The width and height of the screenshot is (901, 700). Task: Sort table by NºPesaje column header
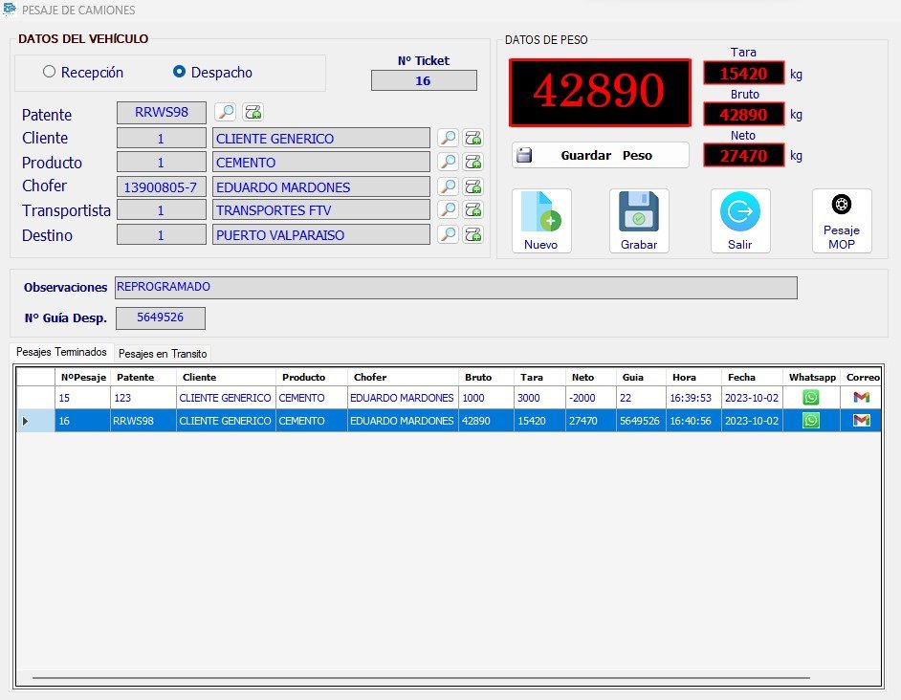(x=83, y=377)
